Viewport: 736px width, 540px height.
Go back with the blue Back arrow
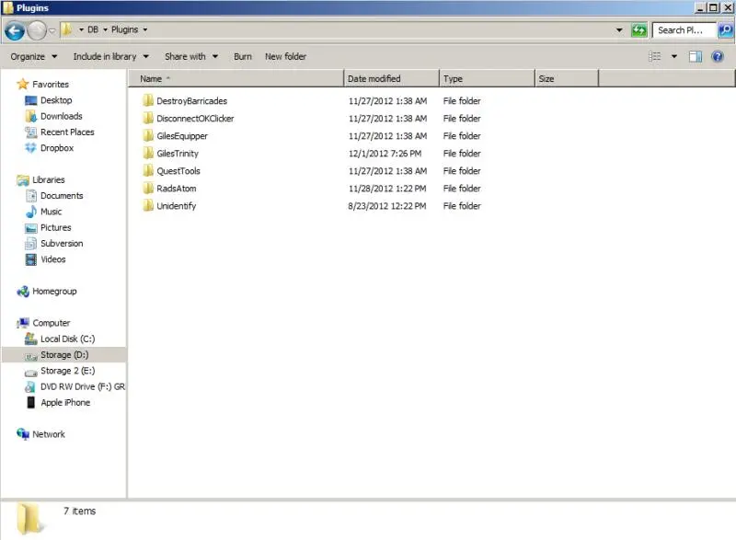point(15,31)
